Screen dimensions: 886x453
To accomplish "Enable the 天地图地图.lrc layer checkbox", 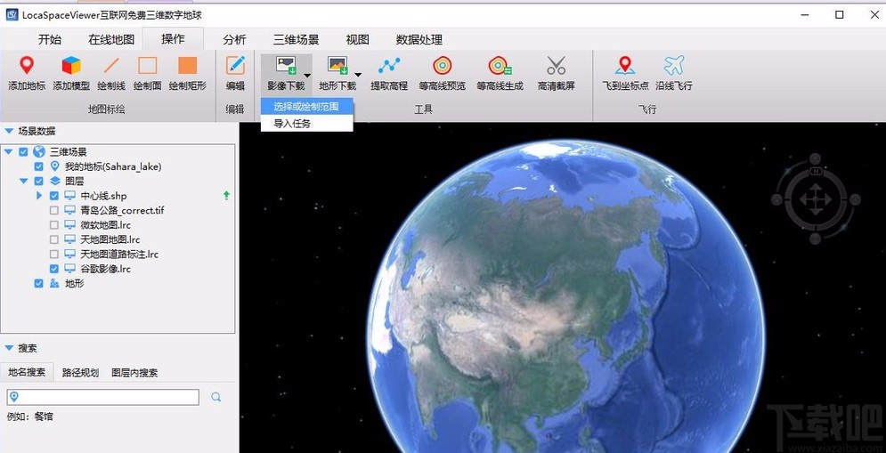I will point(53,239).
